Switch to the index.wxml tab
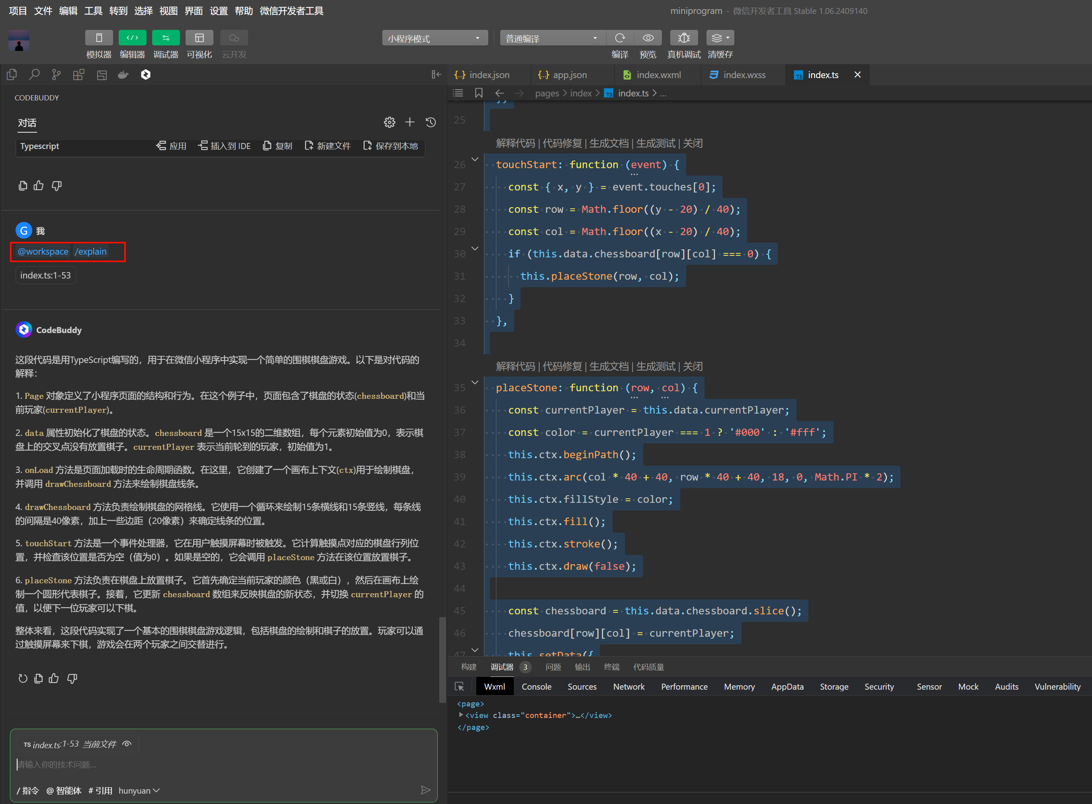 tap(658, 75)
